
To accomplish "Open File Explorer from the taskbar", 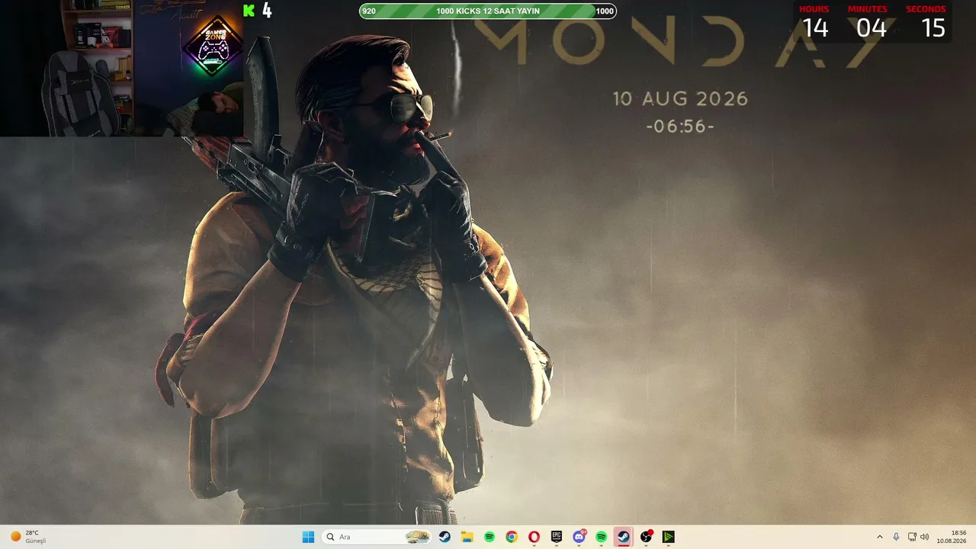I will point(467,537).
